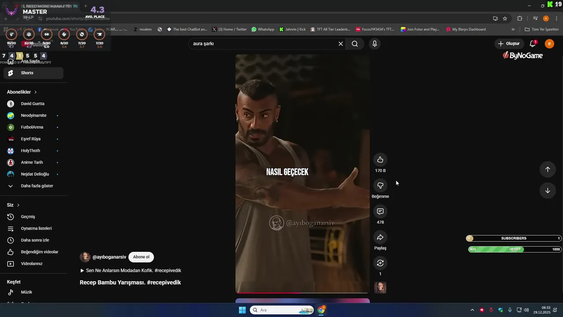The width and height of the screenshot is (563, 317).
Task: Select Shorts in the sidebar
Action: point(33,73)
